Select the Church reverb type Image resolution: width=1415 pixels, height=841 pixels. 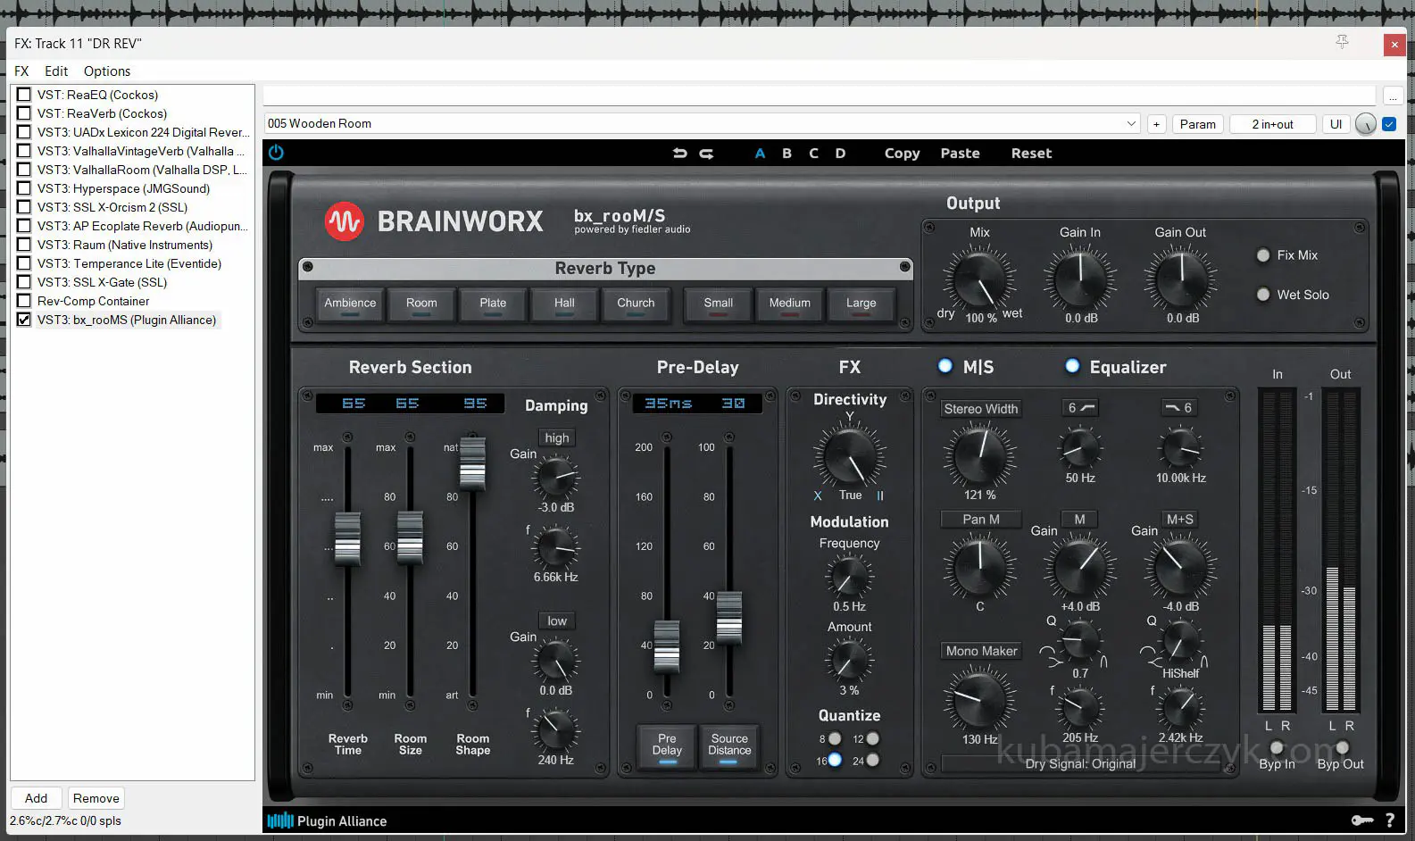[x=636, y=304]
